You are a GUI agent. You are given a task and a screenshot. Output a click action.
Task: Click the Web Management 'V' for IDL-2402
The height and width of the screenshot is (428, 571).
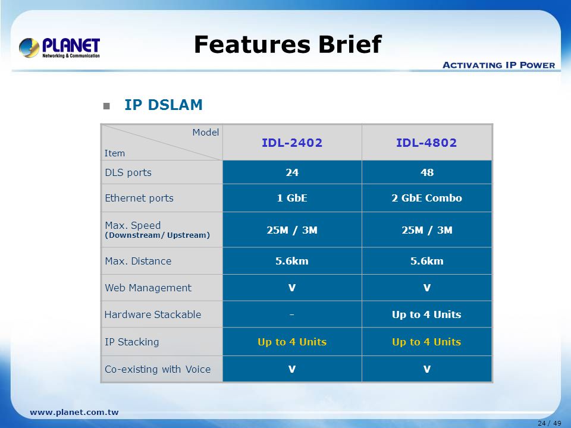click(292, 288)
